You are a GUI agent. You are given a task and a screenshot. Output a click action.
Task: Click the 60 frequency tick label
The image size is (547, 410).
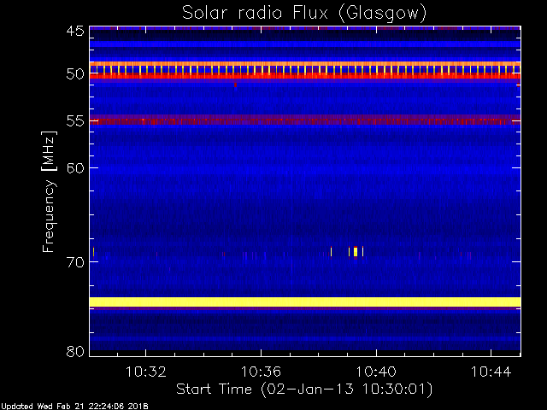[75, 168]
